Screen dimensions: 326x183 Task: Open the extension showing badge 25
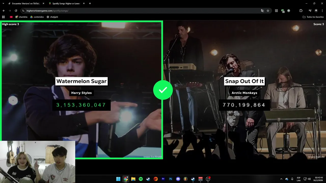[283, 11]
